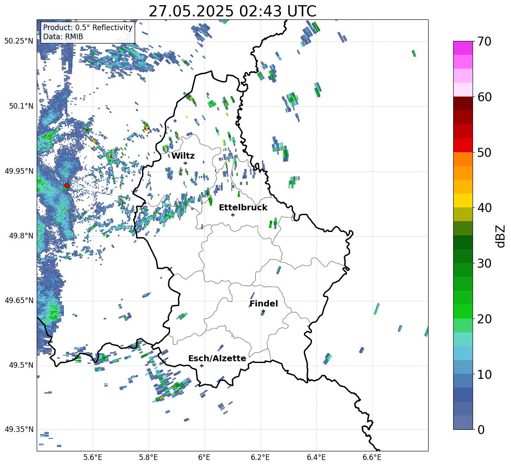The width and height of the screenshot is (511, 466).
Task: Click the red radar site marker
Action: click(x=67, y=186)
